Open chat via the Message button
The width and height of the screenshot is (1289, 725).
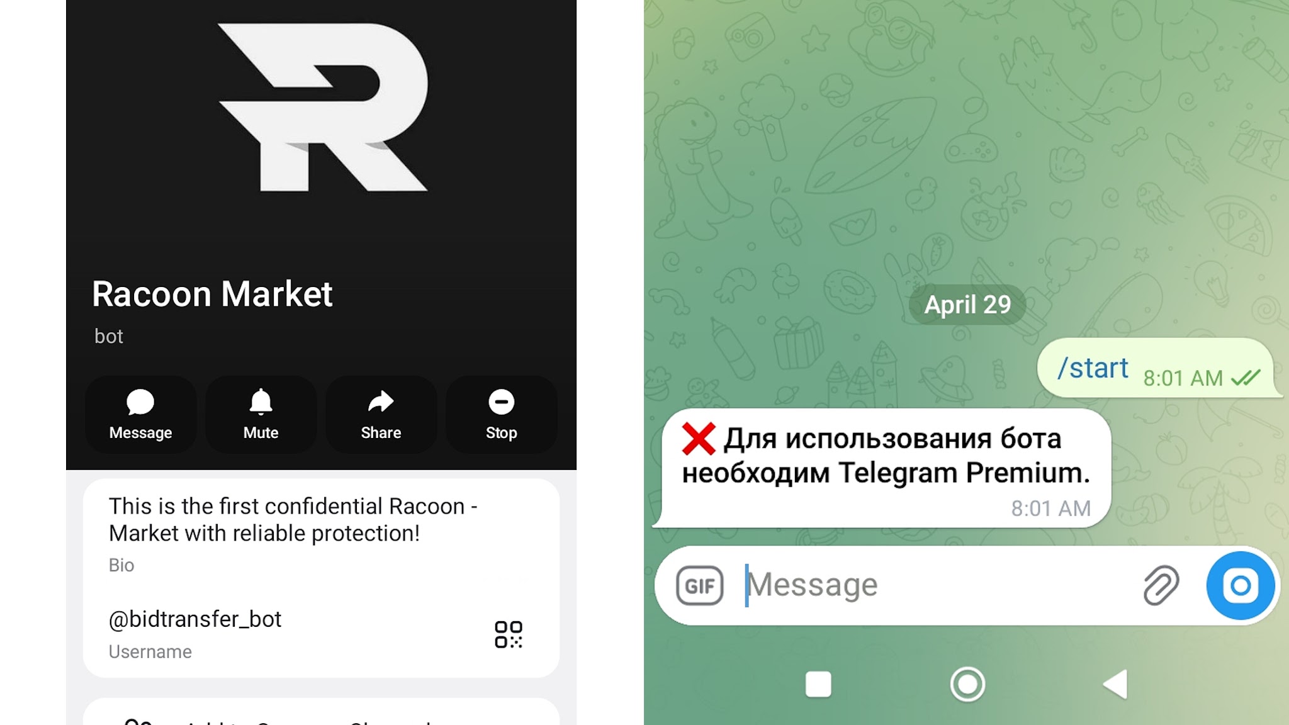[x=140, y=415]
